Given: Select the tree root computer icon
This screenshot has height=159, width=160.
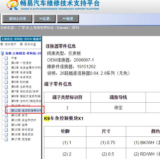Looking at the screenshot, I should [x=2, y=53].
